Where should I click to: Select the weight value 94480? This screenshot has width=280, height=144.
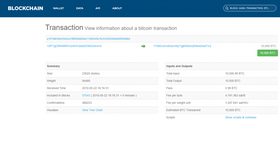86,81
